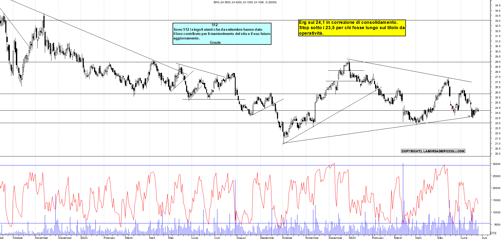
Task: Click the "512" heading in the cyan box
Action: coord(215,25)
